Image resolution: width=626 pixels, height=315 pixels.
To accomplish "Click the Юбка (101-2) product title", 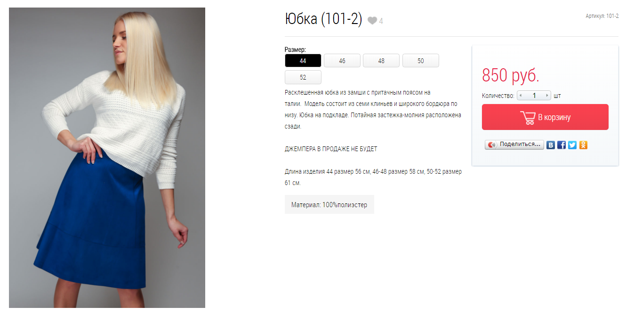I will 323,19.
